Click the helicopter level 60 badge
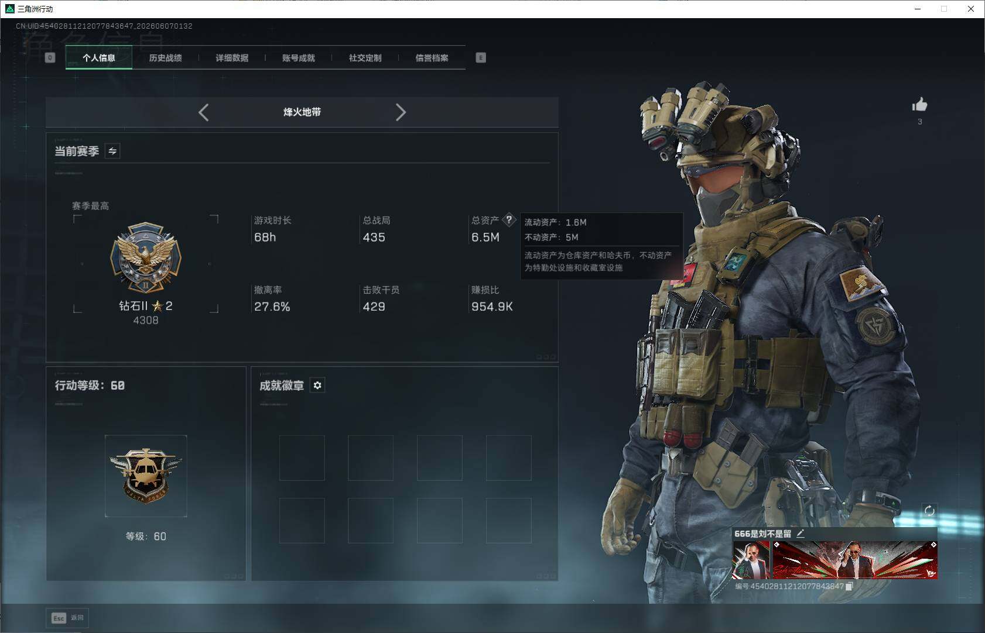 [x=146, y=476]
